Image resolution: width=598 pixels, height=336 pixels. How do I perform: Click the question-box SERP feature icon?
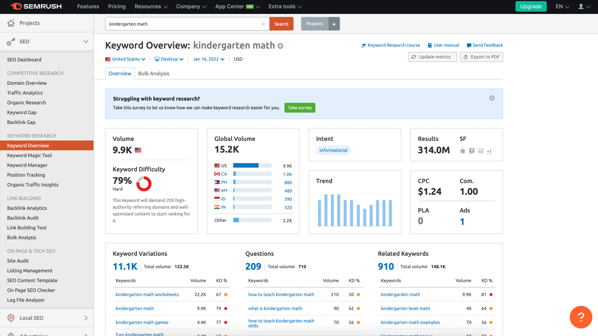point(472,151)
